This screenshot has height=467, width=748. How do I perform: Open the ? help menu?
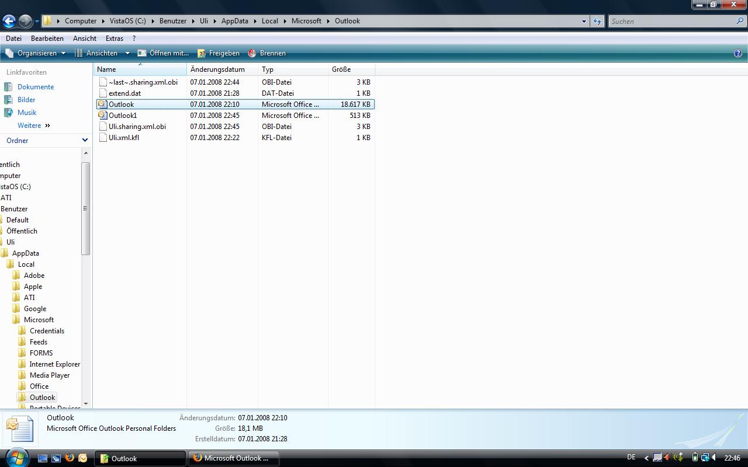tap(134, 39)
